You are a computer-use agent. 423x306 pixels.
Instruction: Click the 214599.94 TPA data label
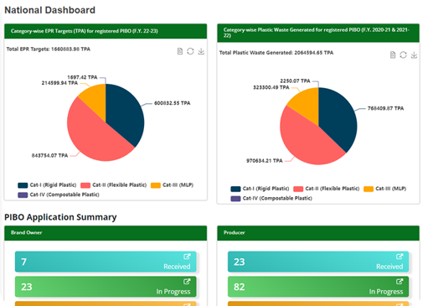click(59, 83)
